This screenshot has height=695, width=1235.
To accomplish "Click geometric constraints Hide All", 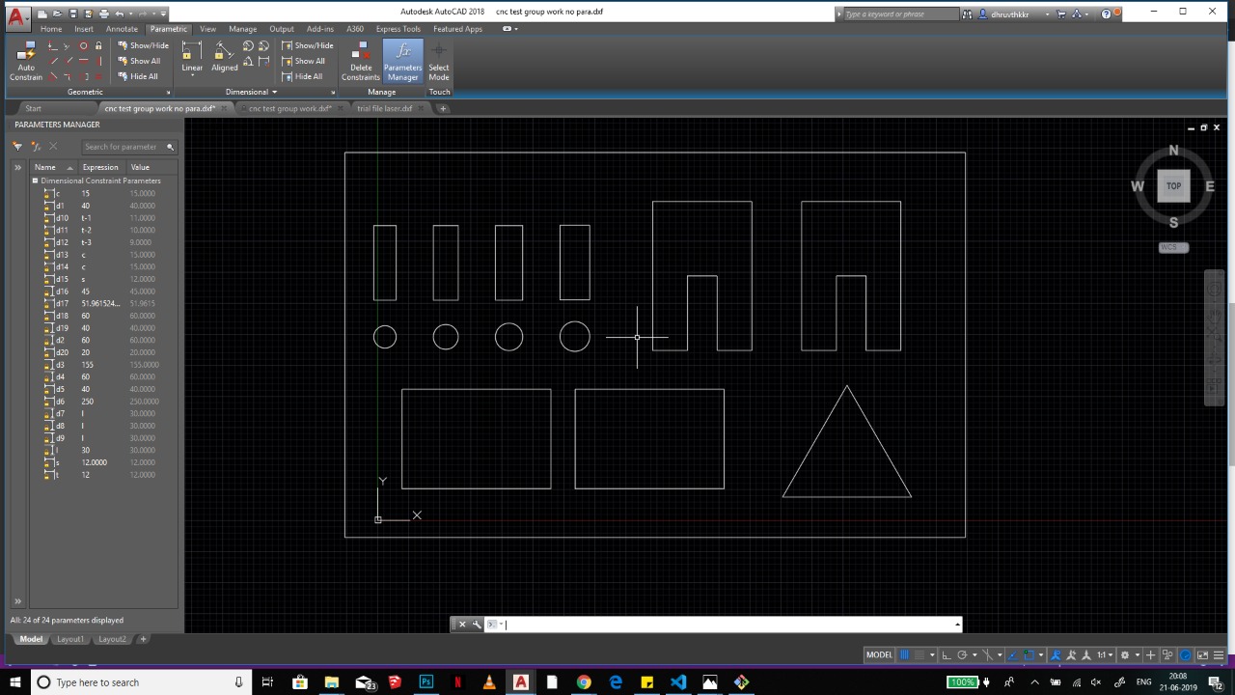I will [139, 76].
